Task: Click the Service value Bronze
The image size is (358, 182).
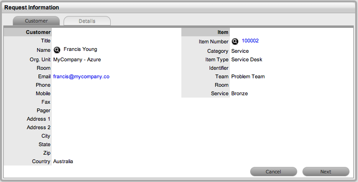Action: coord(239,93)
